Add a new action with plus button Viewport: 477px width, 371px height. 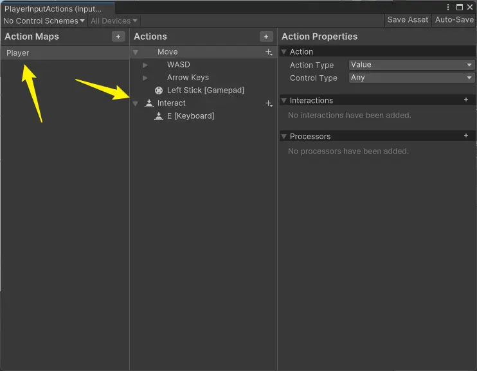tap(266, 37)
